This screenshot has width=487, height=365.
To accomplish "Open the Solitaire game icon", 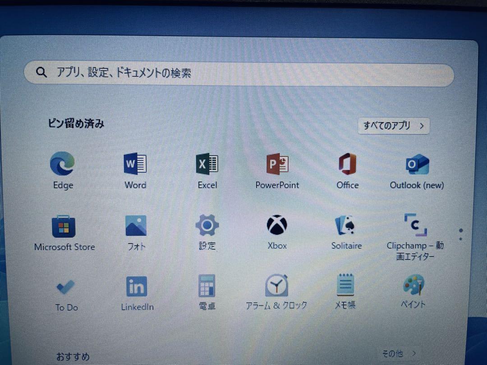I will (345, 225).
